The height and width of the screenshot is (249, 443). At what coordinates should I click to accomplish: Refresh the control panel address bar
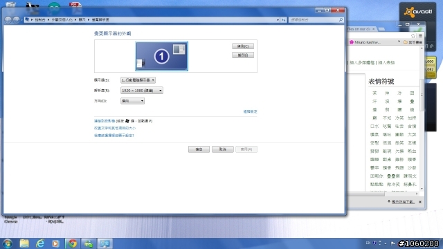pyautogui.click(x=283, y=20)
